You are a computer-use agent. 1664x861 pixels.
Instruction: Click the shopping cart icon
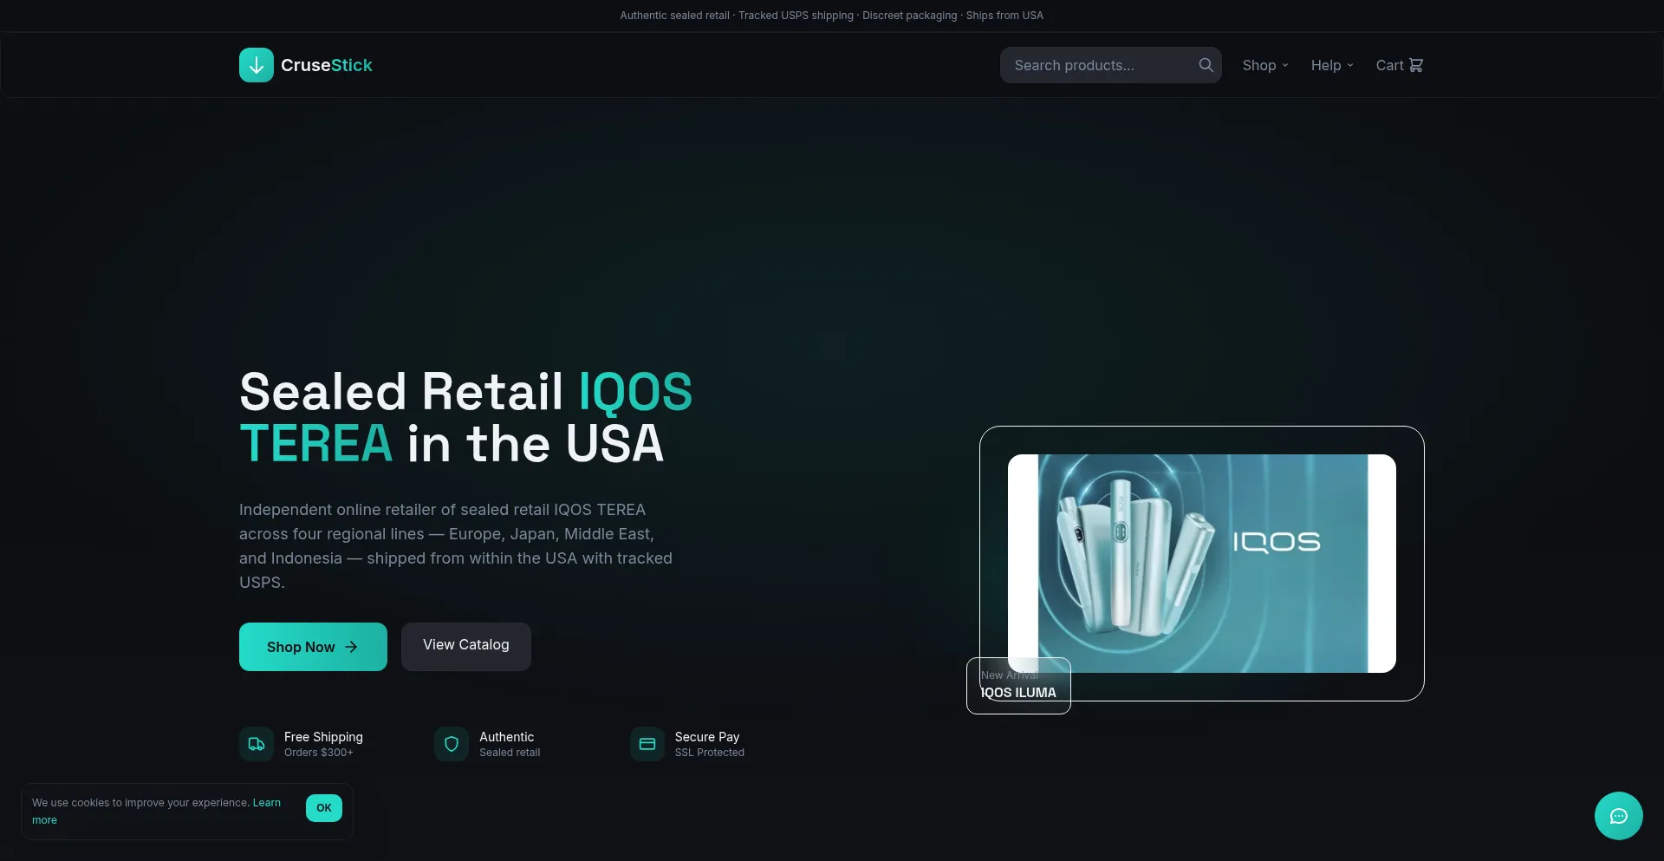1416,65
